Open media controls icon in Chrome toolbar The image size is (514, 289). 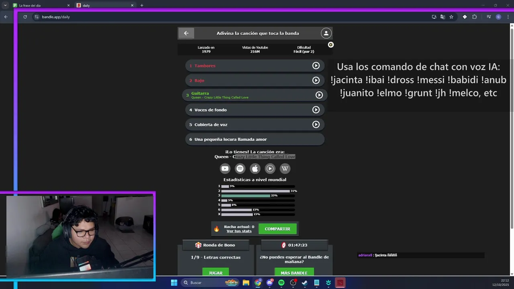489,17
